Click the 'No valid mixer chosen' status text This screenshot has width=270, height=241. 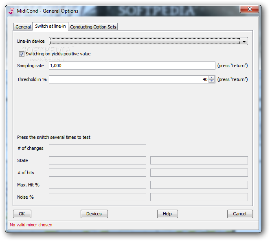point(31,225)
